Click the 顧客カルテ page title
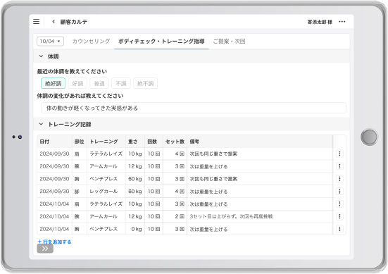 tap(74, 22)
